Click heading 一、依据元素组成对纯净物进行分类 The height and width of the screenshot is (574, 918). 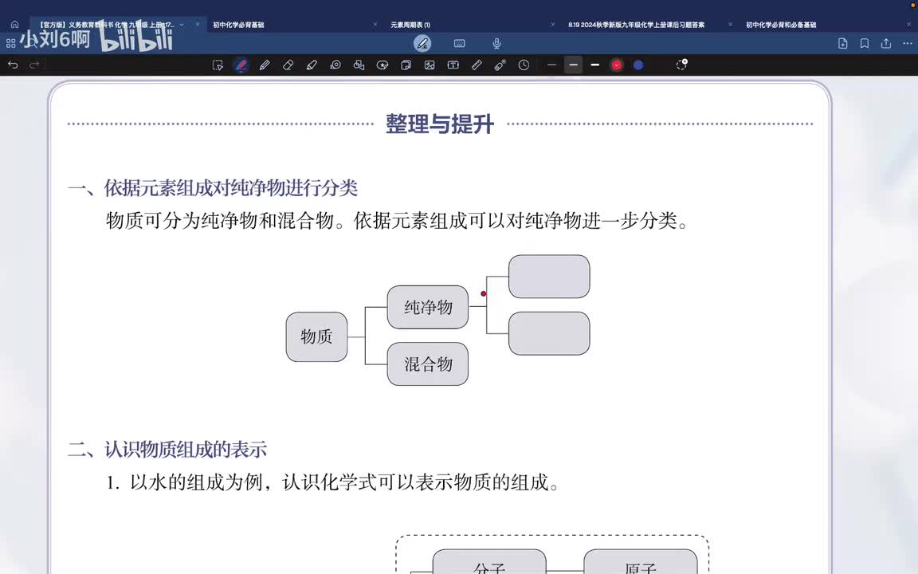pyautogui.click(x=213, y=188)
